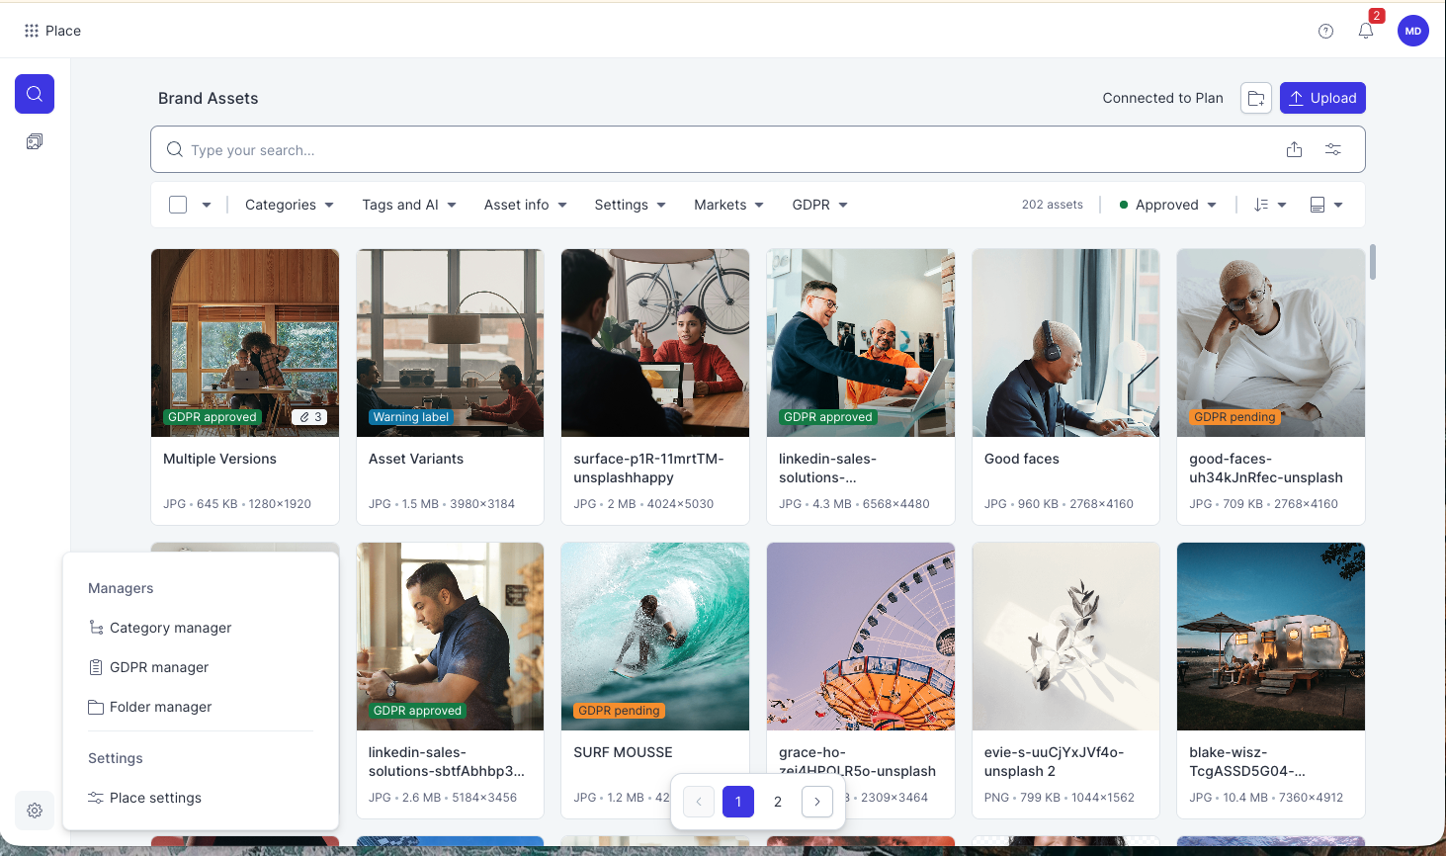Click the 'linkedin-sales-solutions-sbtfAbhbp3...' file name
The height and width of the screenshot is (856, 1446).
447,762
